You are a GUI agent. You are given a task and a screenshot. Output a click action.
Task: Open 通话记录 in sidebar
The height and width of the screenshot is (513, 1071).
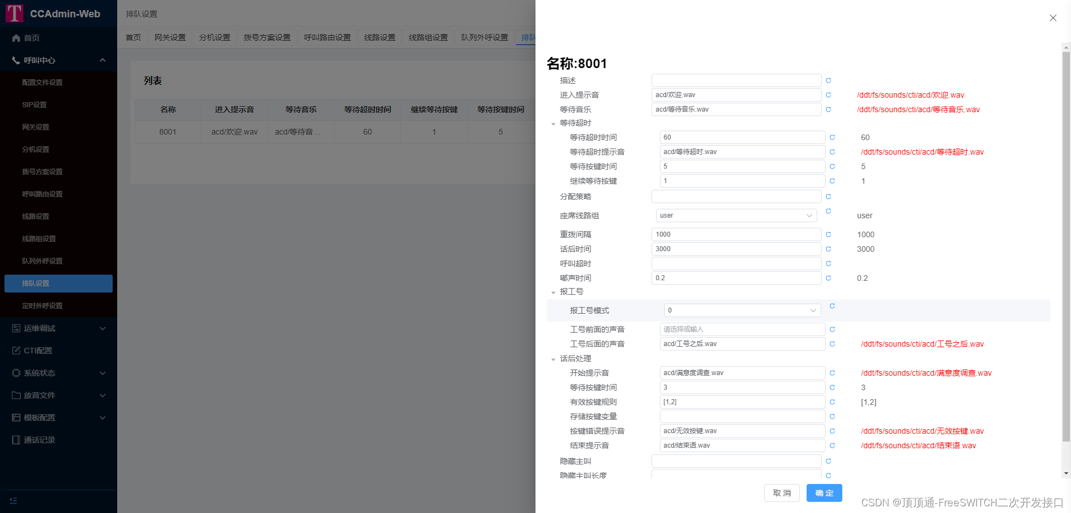59,440
